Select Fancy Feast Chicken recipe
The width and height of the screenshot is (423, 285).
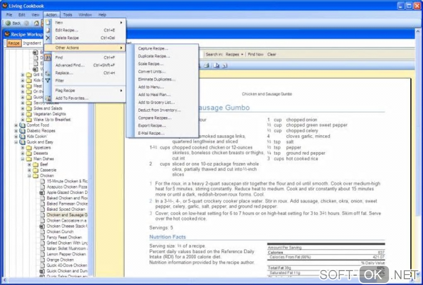click(x=64, y=237)
